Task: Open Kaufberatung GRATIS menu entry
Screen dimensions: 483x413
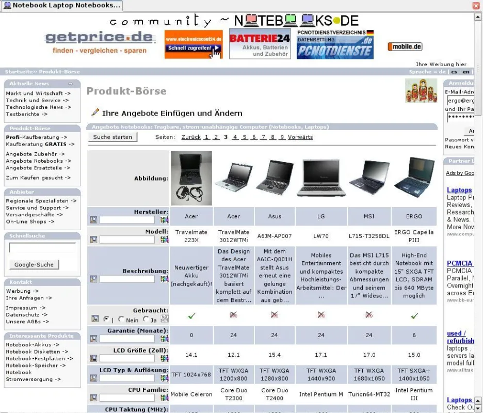Action: pyautogui.click(x=40, y=144)
